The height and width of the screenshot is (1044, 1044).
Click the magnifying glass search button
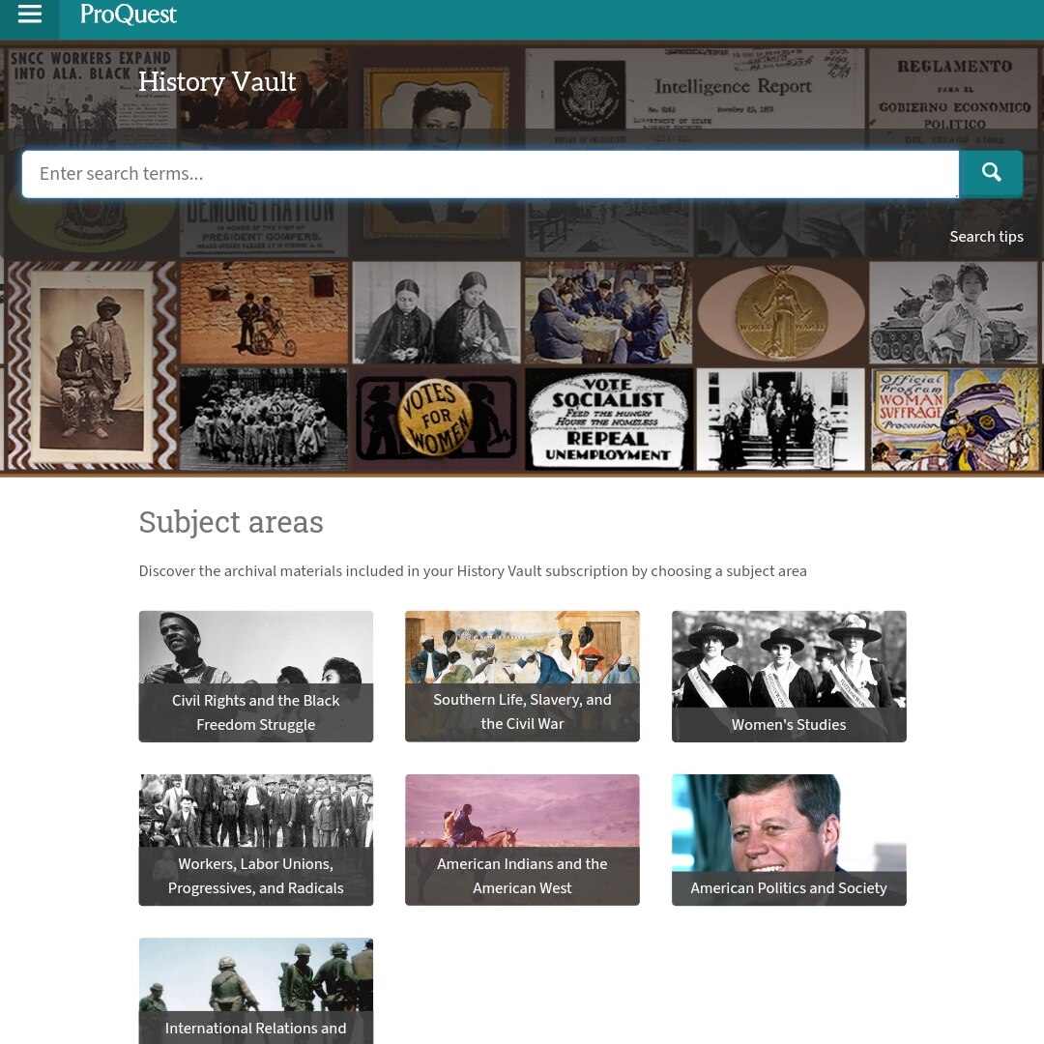pyautogui.click(x=991, y=173)
